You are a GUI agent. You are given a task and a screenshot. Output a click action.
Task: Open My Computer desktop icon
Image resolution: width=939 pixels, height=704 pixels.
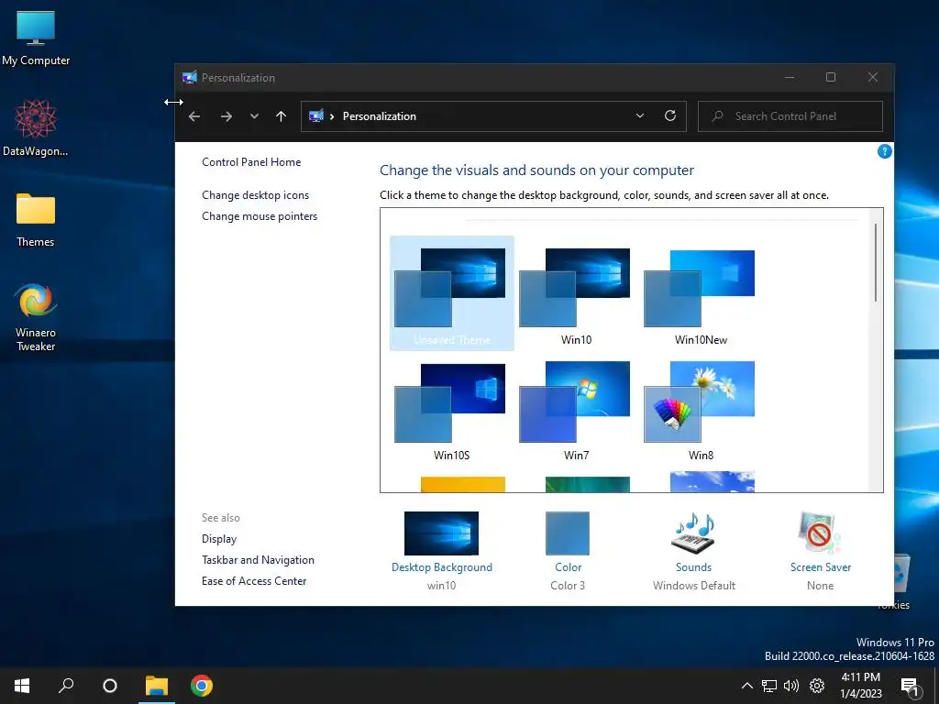click(36, 38)
